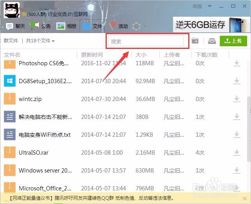Click wintc.zip archive icon
The image size is (251, 204).
pyautogui.click(x=10, y=99)
